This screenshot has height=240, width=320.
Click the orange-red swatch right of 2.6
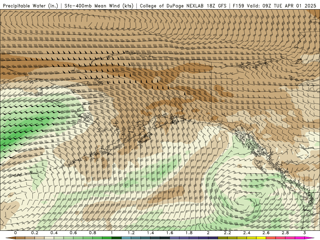pyautogui.click(x=271, y=238)
